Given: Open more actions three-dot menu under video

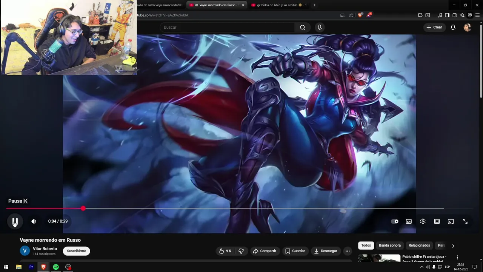Looking at the screenshot, I should pos(348,251).
